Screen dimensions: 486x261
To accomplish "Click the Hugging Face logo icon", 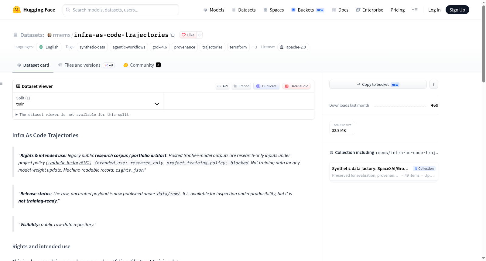I will click(17, 10).
